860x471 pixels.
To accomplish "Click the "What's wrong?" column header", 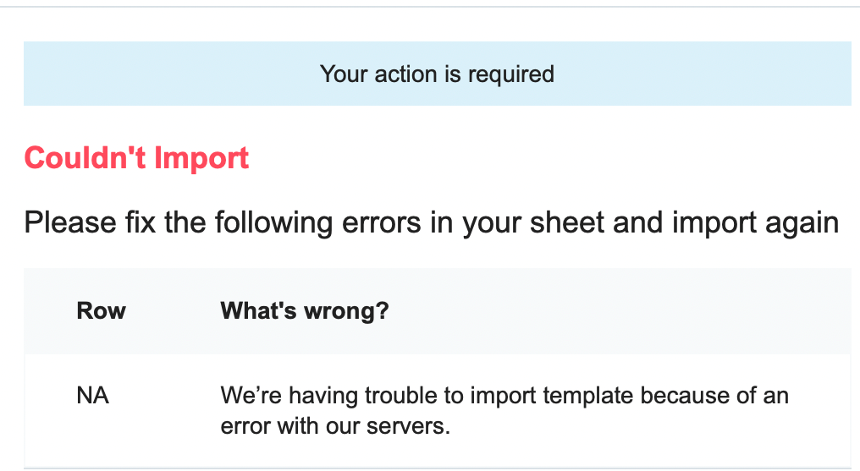I will pos(305,310).
